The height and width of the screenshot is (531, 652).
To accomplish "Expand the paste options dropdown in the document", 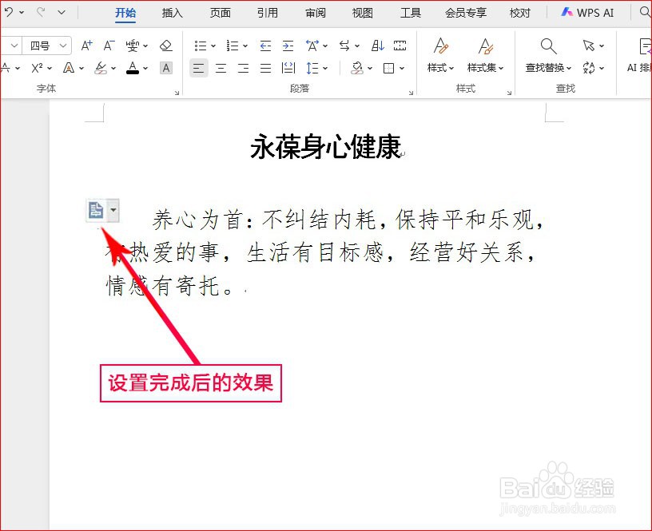I will click(x=113, y=210).
